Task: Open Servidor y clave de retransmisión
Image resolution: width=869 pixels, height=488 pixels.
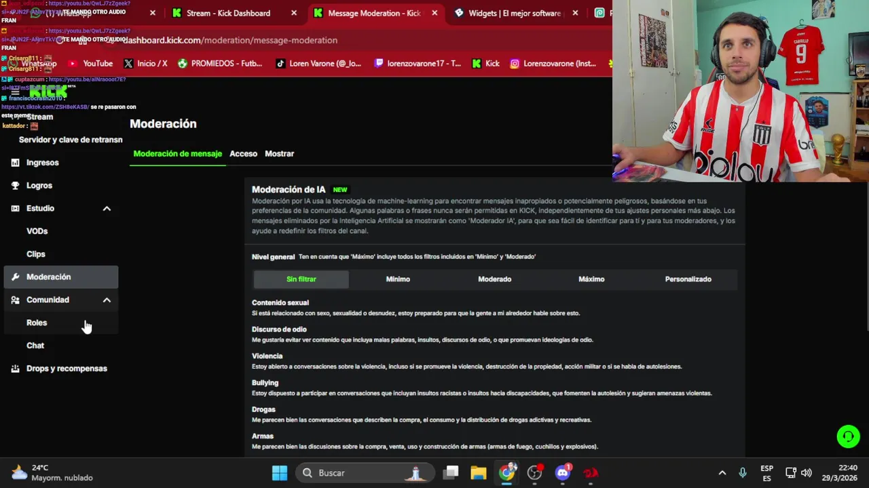Action: point(71,140)
